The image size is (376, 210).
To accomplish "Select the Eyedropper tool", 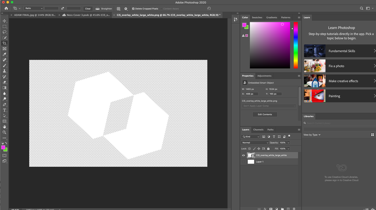I will (x=5, y=54).
